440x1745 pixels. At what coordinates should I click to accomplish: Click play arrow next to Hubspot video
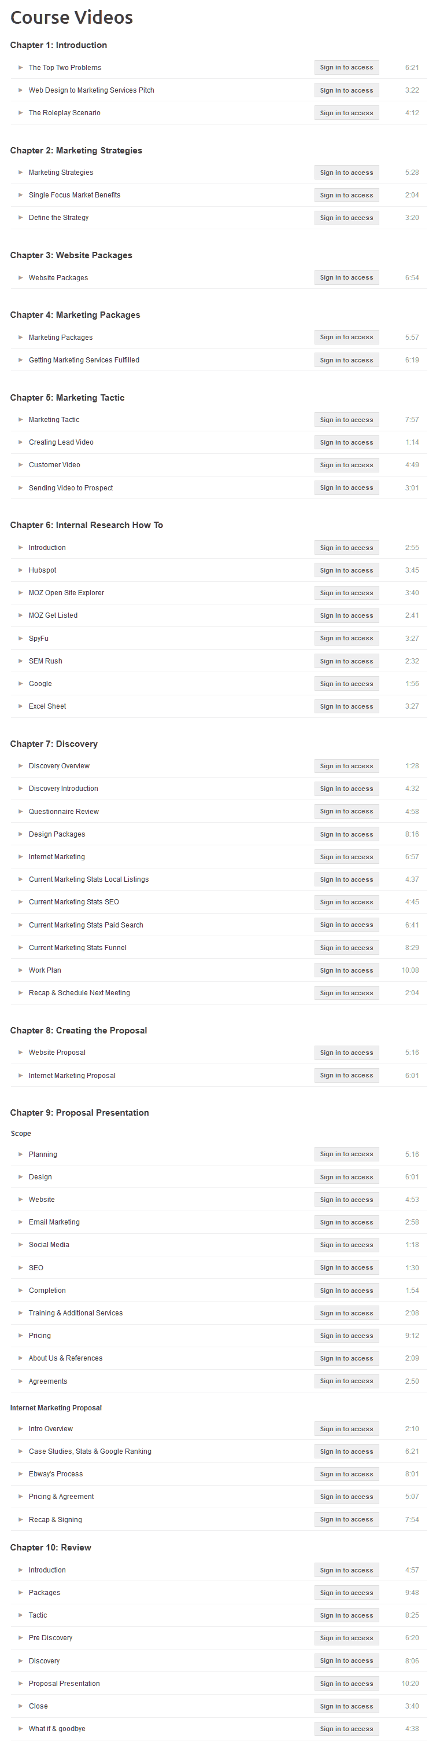(20, 570)
